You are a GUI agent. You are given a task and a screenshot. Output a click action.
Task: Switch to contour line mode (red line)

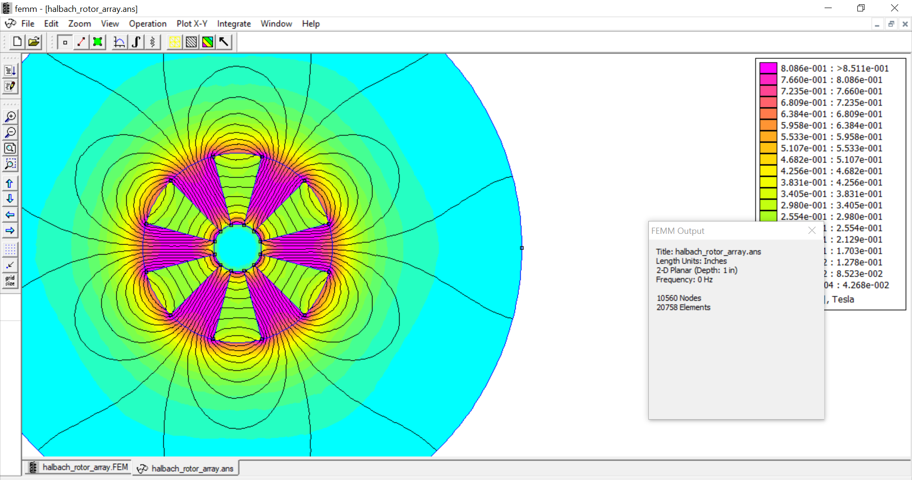point(81,42)
